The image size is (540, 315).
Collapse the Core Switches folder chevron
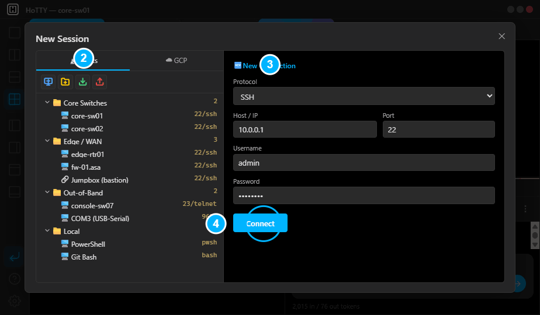tap(47, 103)
